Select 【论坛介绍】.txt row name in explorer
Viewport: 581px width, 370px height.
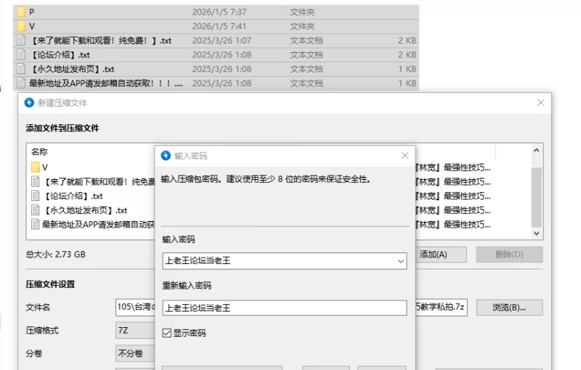60,54
